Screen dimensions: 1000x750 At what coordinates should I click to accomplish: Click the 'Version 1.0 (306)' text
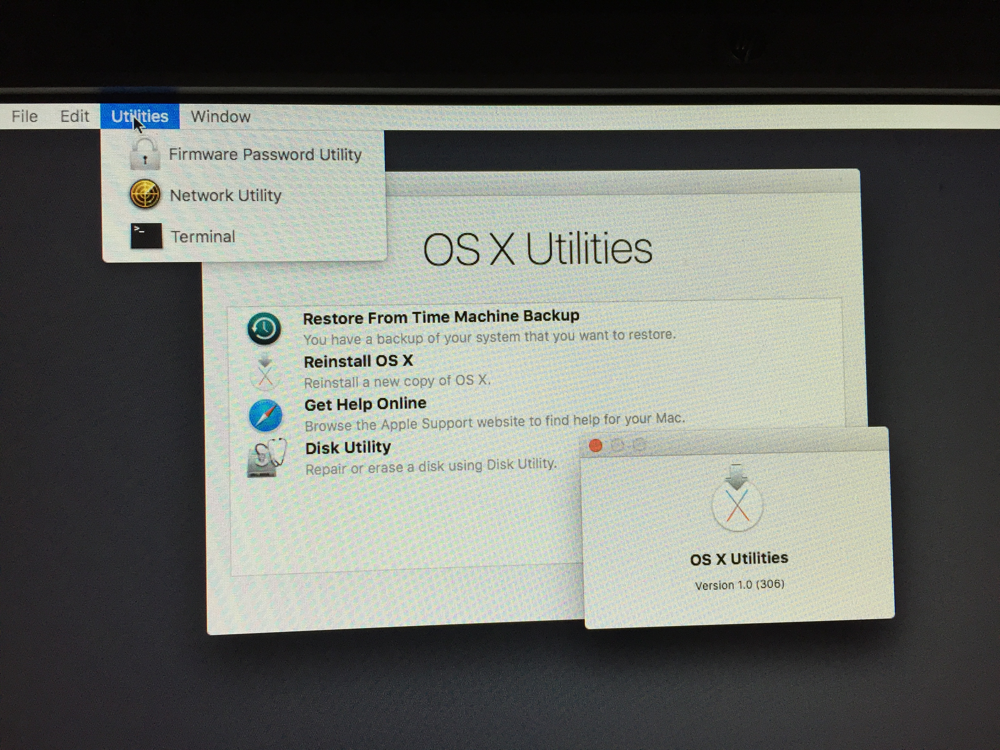pos(740,585)
